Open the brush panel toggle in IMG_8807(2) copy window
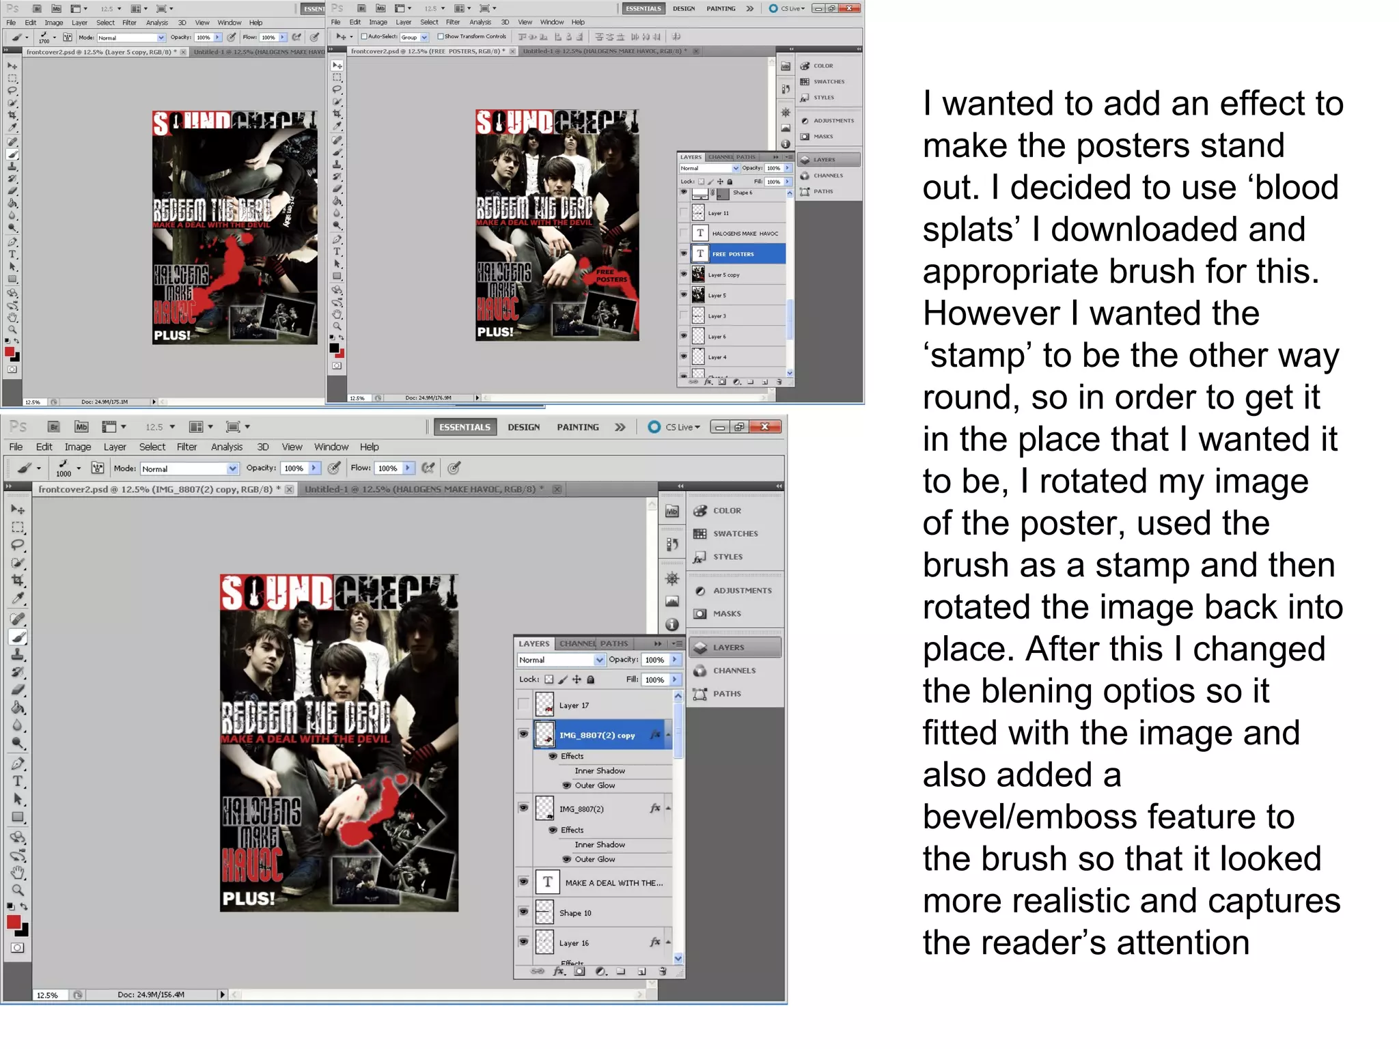This screenshot has width=1399, height=1049. [x=97, y=468]
